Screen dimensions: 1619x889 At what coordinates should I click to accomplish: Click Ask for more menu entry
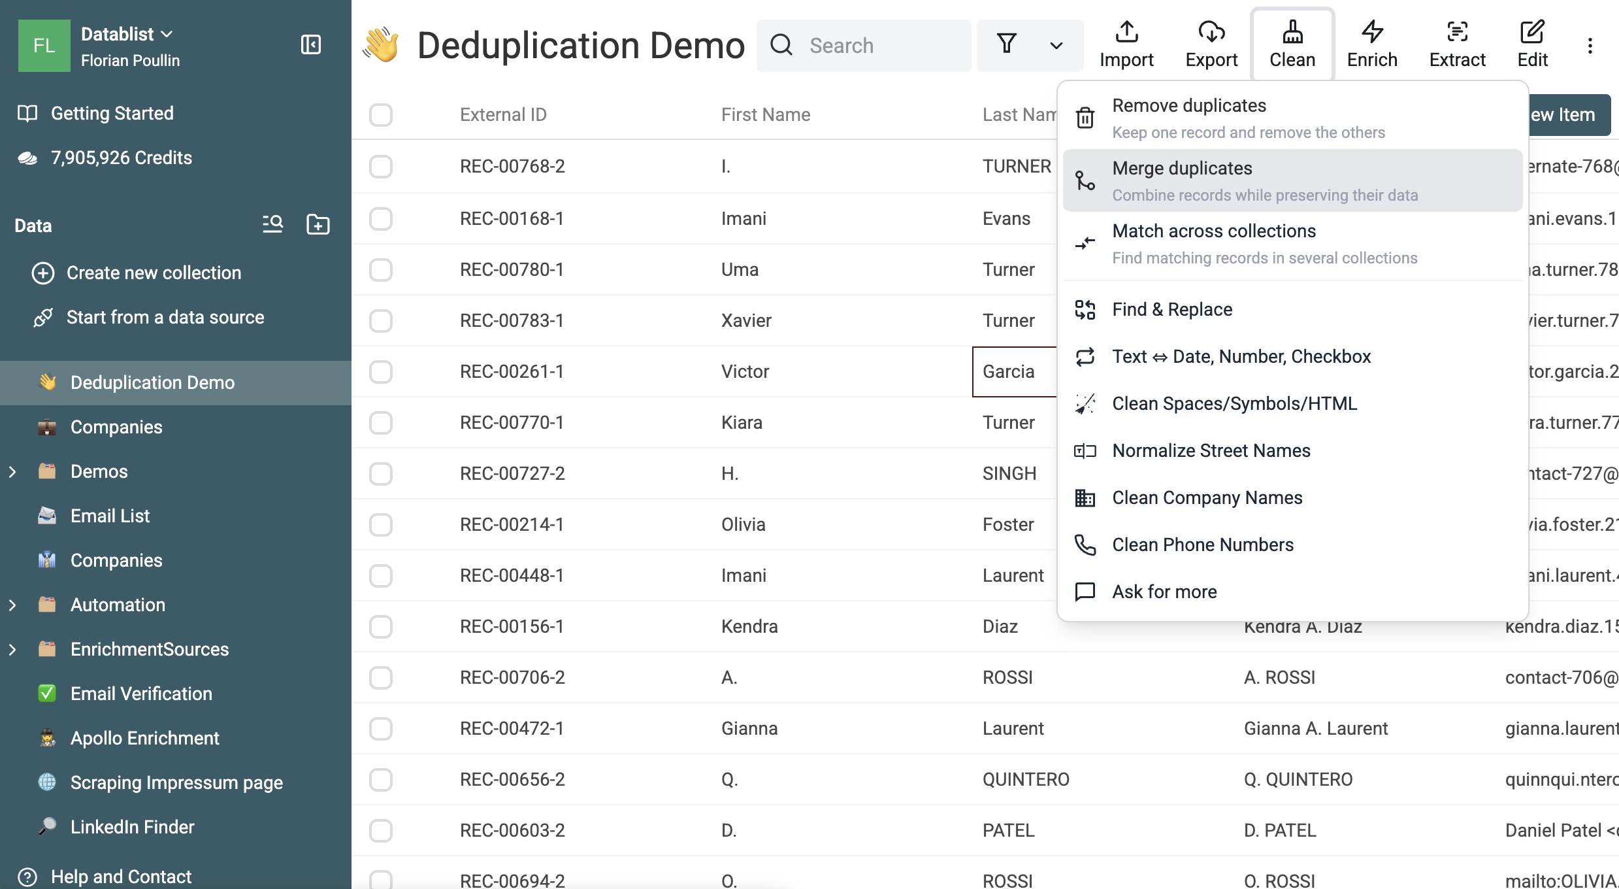point(1292,592)
